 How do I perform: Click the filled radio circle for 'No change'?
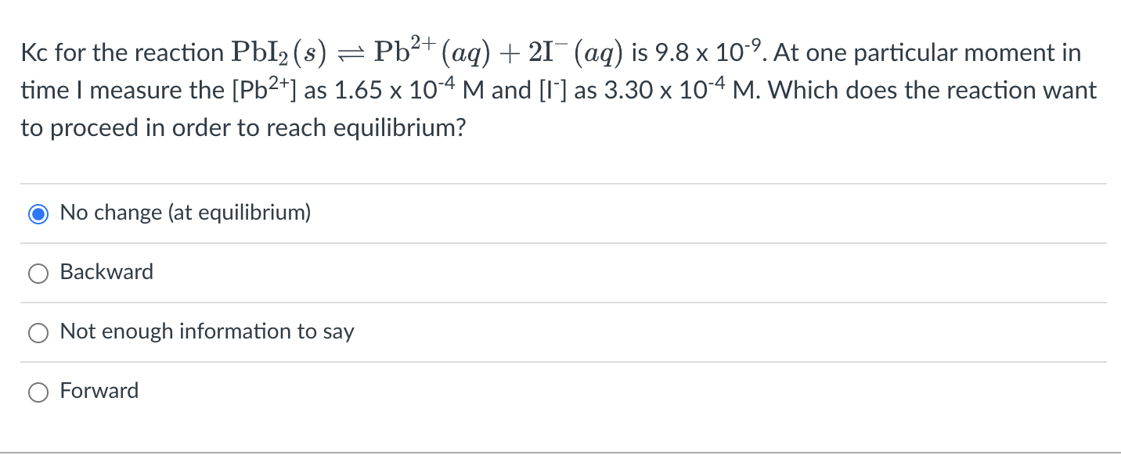[38, 213]
